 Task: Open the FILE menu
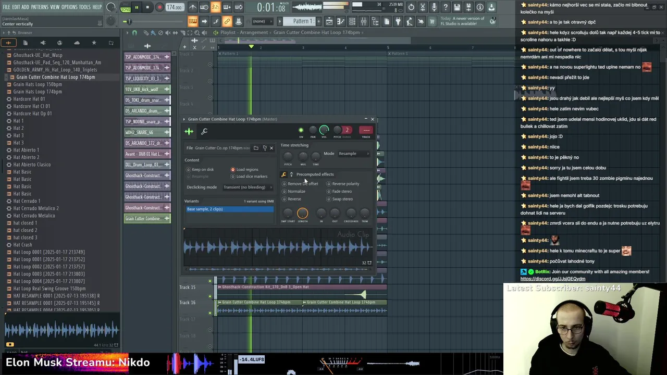(6, 7)
